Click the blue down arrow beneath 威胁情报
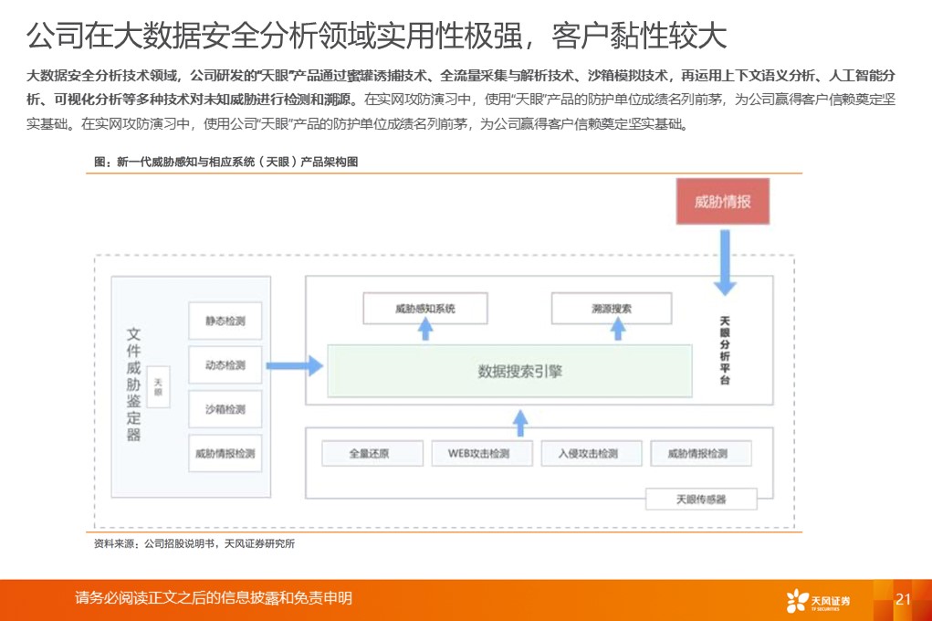932x621 pixels. (725, 262)
